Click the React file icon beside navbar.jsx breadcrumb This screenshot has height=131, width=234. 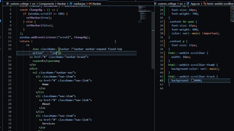coord(71,4)
